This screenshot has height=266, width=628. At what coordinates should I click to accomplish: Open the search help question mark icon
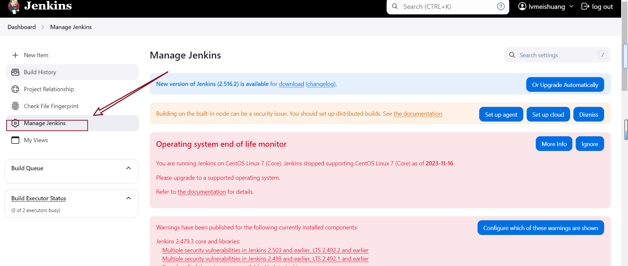501,7
